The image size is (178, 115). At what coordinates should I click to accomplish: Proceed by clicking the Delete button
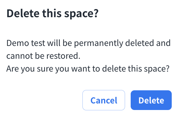coord(151,100)
